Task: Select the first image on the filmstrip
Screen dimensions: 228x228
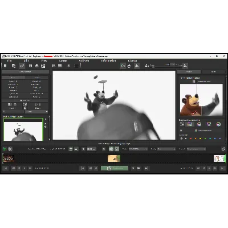Action: (9, 158)
